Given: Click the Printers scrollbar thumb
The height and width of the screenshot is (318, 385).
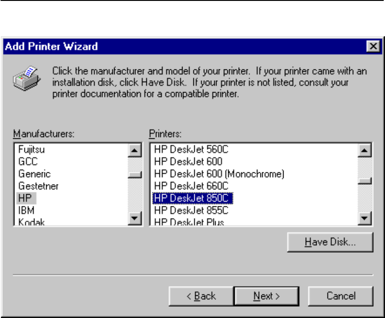Looking at the screenshot, I should pos(364,181).
